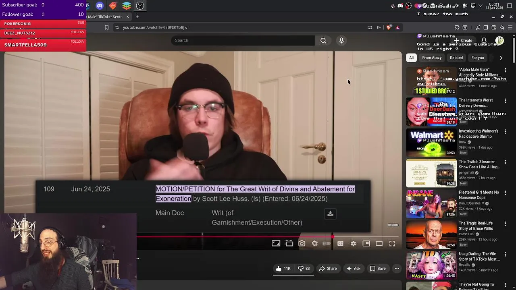
Task: Start voice search with the microphone icon
Action: click(341, 40)
